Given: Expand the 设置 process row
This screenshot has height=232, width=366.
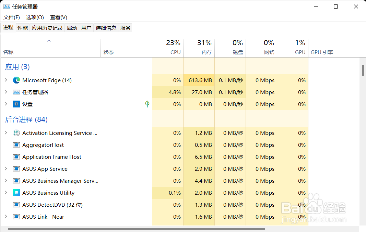Looking at the screenshot, I should click(x=6, y=104).
